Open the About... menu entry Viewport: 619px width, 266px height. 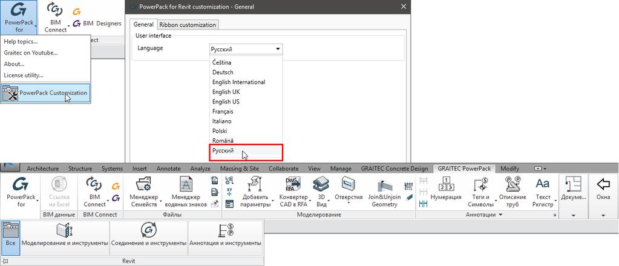pos(14,64)
